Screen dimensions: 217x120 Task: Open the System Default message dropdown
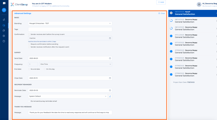click(68, 96)
